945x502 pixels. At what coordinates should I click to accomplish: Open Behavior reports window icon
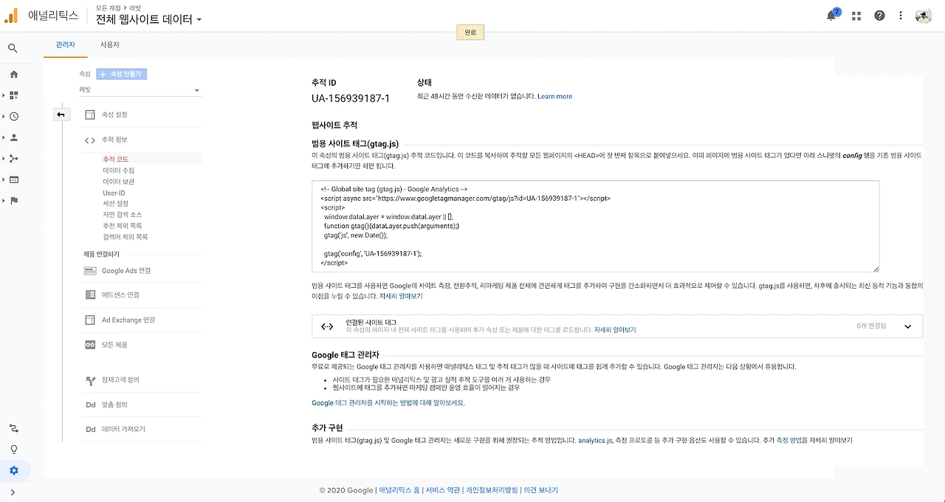click(x=13, y=179)
